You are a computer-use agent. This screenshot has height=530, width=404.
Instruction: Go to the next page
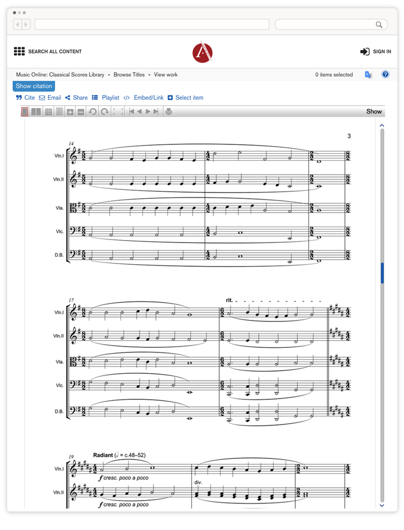pos(148,112)
